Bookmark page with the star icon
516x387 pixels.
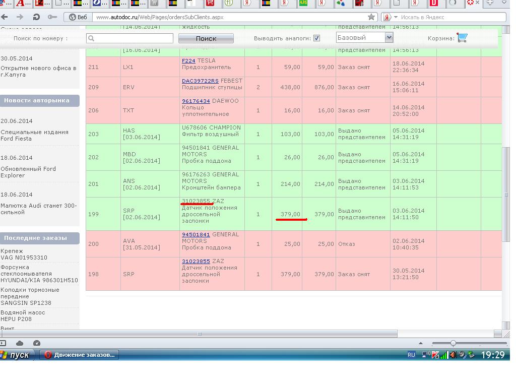(x=371, y=17)
